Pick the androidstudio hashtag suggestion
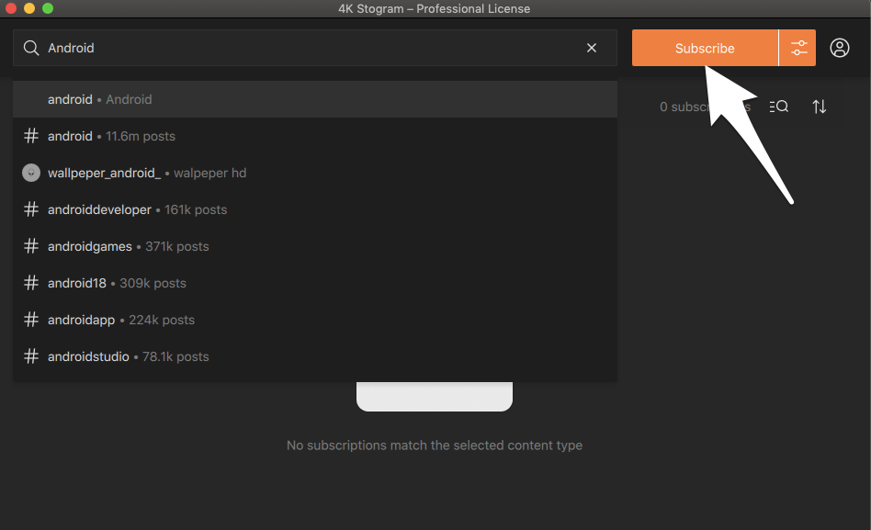The height and width of the screenshot is (530, 871). point(128,356)
